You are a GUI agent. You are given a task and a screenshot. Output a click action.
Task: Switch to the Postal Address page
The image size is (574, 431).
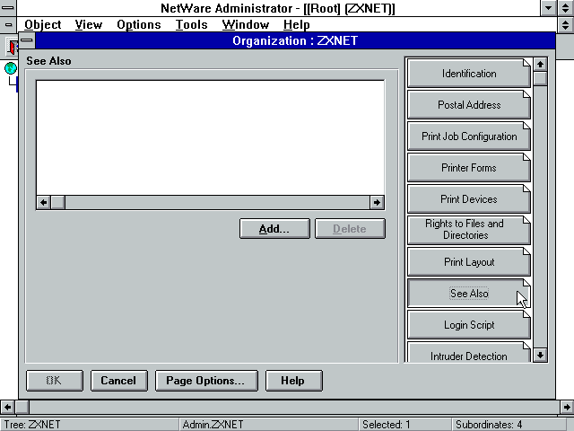tap(468, 105)
